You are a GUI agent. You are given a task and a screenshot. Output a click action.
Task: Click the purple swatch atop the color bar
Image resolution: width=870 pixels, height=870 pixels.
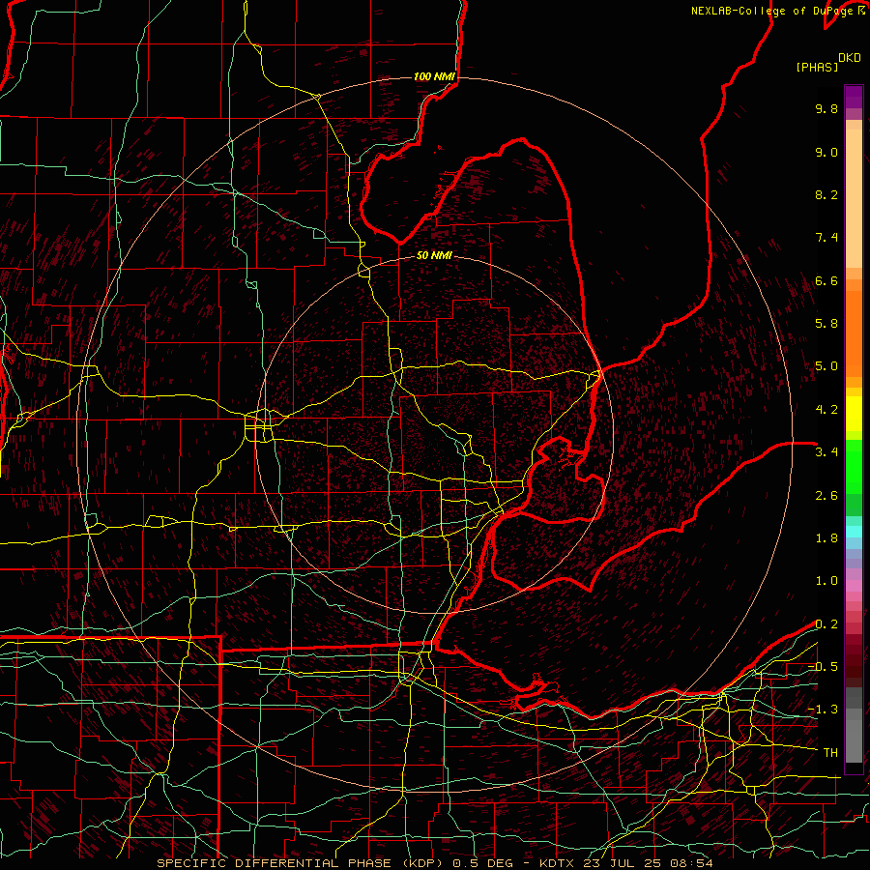854,97
